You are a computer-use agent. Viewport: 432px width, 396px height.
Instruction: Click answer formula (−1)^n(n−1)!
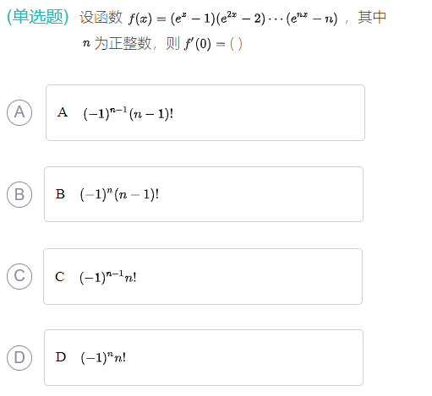(119, 194)
